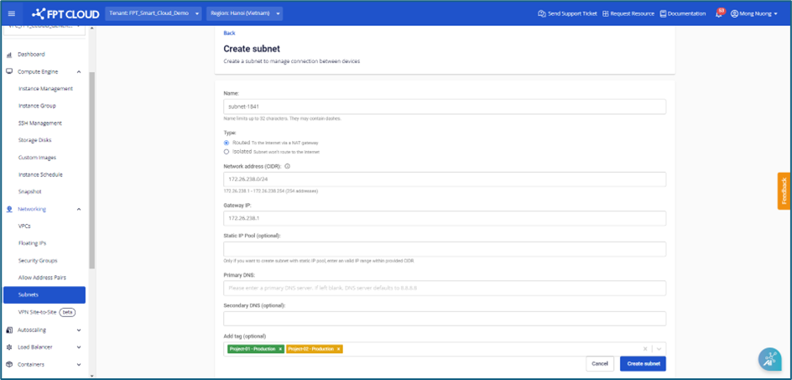The width and height of the screenshot is (792, 380).
Task: Select the Routed subnet type
Action: (227, 143)
